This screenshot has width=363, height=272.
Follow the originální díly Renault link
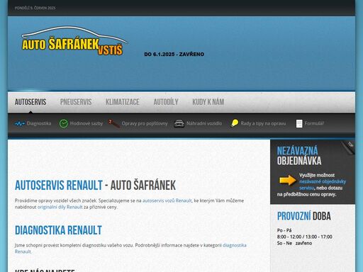(60, 207)
